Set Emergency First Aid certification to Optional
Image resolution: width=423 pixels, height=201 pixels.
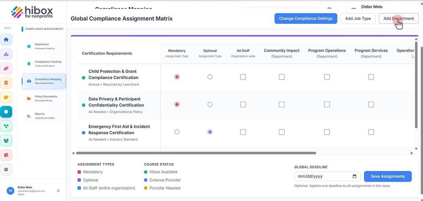click(x=210, y=132)
